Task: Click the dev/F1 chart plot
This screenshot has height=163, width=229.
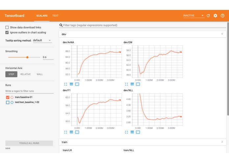Action: point(97,109)
